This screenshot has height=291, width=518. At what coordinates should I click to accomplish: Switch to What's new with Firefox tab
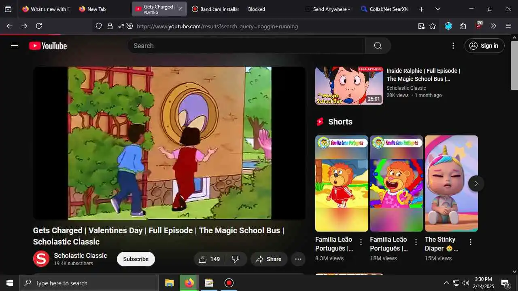click(x=46, y=9)
